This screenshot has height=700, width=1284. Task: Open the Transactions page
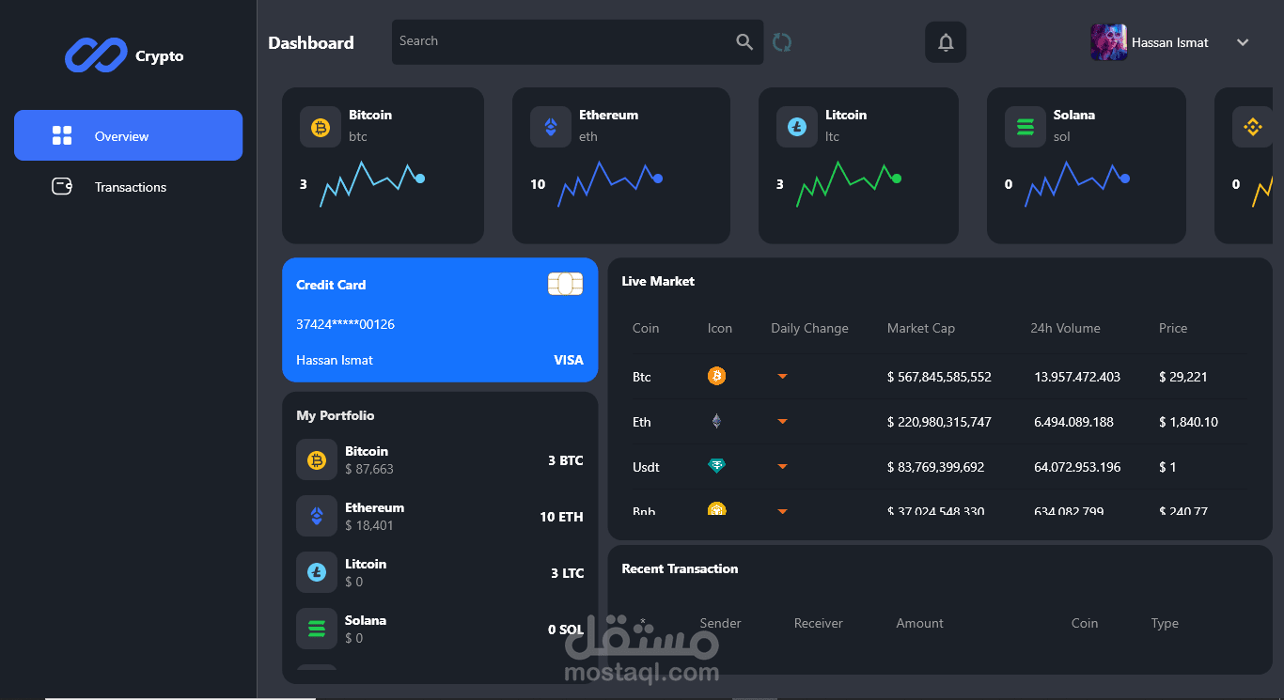(x=131, y=186)
